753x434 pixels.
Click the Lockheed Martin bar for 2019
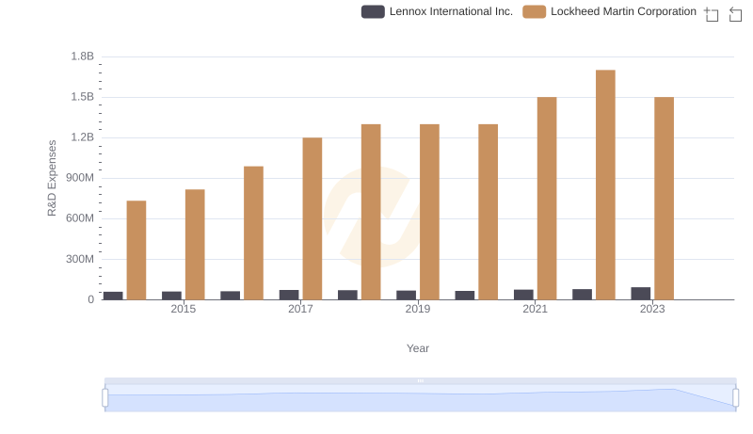click(429, 212)
